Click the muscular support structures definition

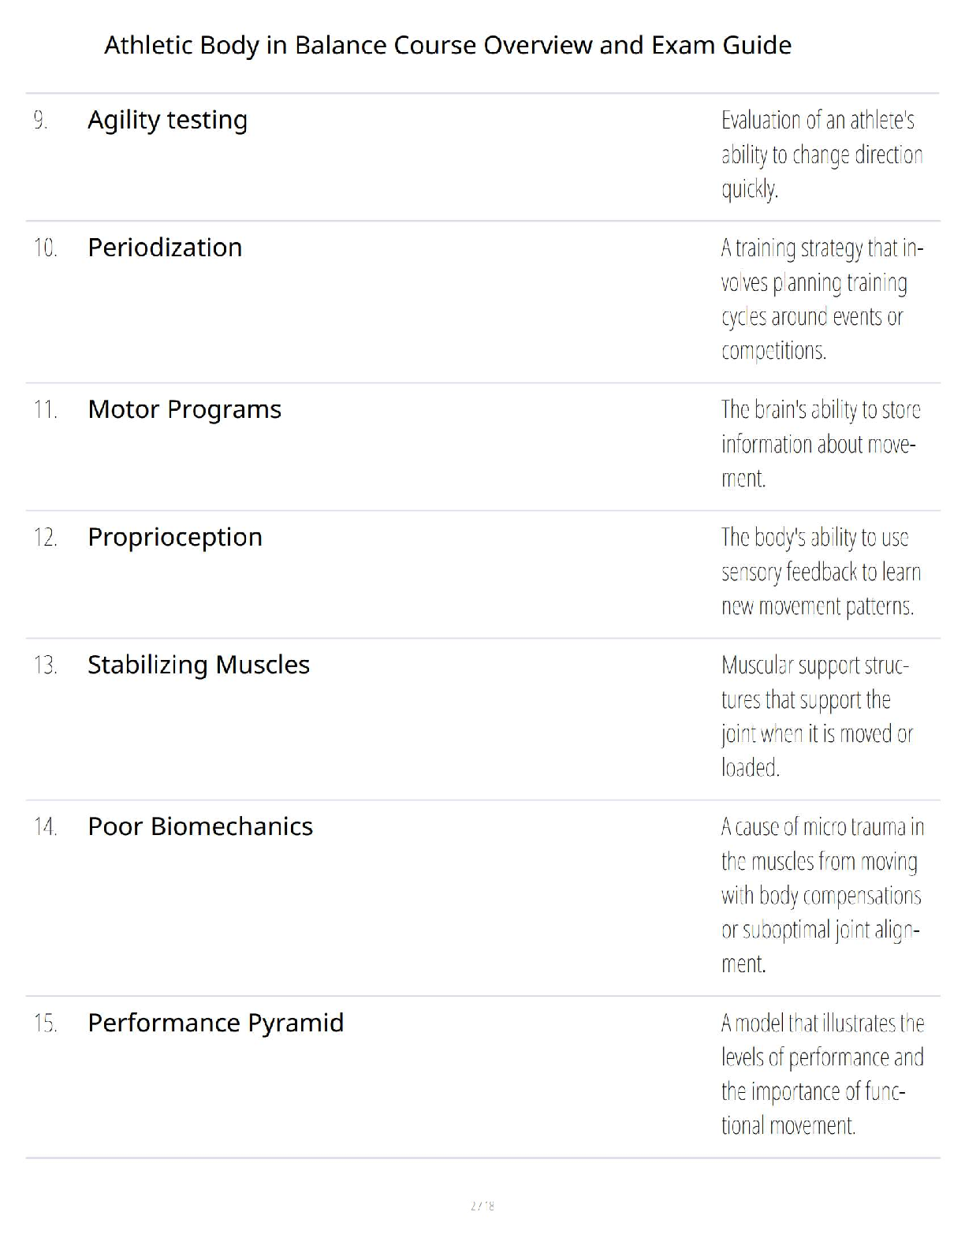(817, 716)
